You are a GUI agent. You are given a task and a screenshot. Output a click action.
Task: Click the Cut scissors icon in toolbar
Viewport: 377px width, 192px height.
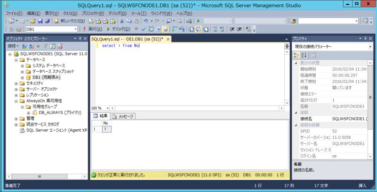click(122, 21)
